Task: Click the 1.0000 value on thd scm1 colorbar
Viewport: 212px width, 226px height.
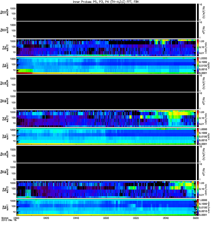Action: 203,129
